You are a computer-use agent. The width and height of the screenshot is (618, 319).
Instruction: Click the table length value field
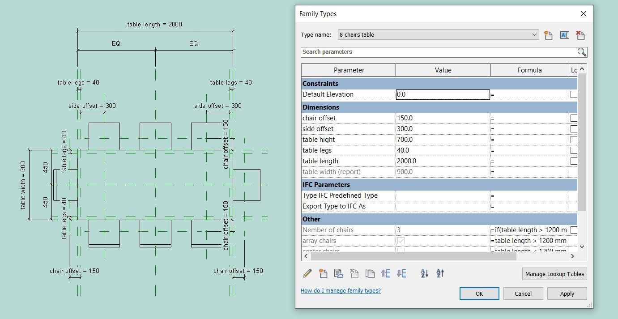[442, 161]
